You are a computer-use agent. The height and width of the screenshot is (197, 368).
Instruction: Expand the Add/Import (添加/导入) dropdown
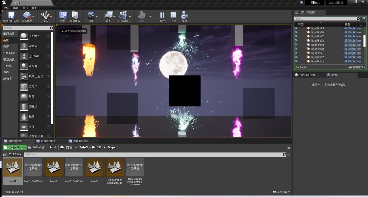point(14,147)
